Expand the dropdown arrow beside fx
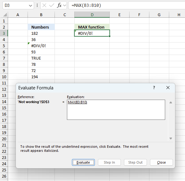The width and height of the screenshot is (185, 181). tap(64, 5)
